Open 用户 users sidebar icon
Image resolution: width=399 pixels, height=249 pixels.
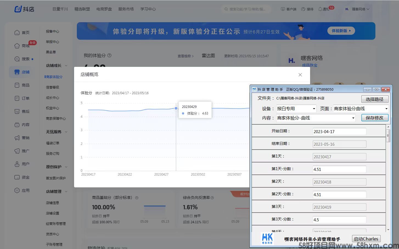17,164
